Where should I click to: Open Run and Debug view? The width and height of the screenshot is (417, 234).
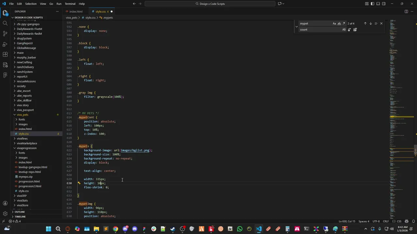click(5, 44)
